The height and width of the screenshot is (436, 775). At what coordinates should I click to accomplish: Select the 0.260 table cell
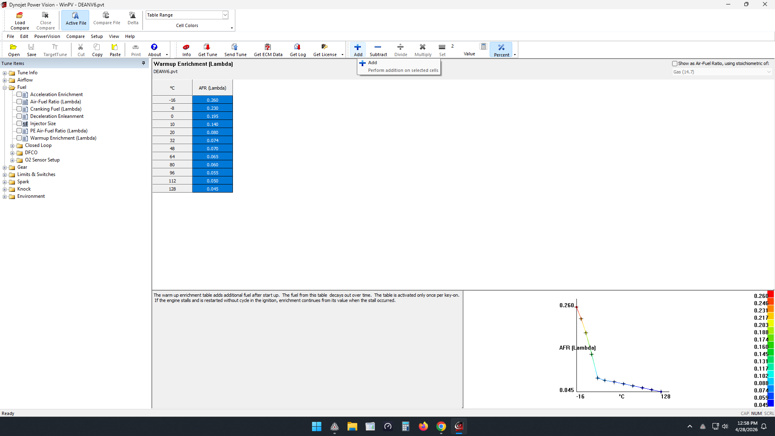(212, 100)
